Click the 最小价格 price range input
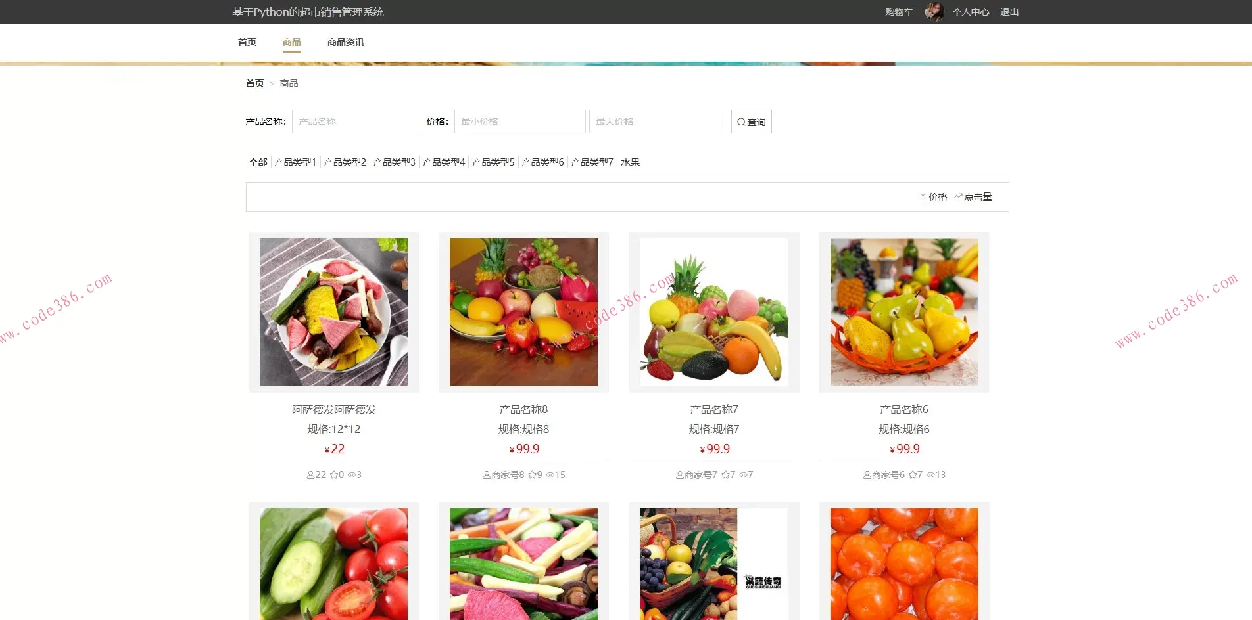The height and width of the screenshot is (620, 1252). [519, 122]
